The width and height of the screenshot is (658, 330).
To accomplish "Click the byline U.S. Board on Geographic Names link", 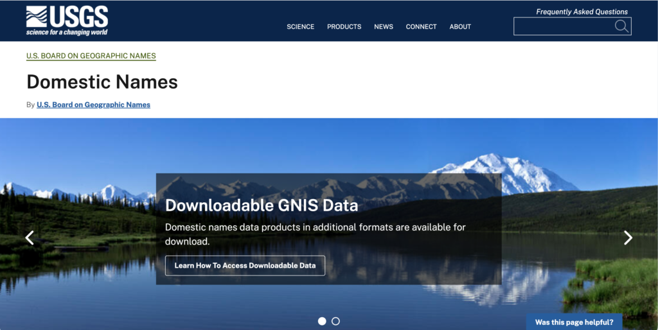I will point(93,105).
